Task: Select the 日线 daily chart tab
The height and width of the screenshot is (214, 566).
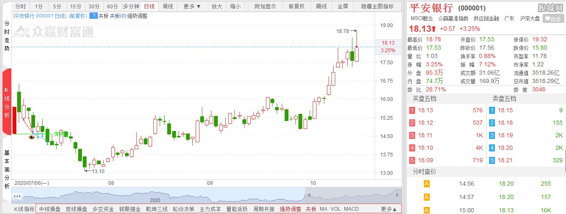Action: click(x=149, y=6)
